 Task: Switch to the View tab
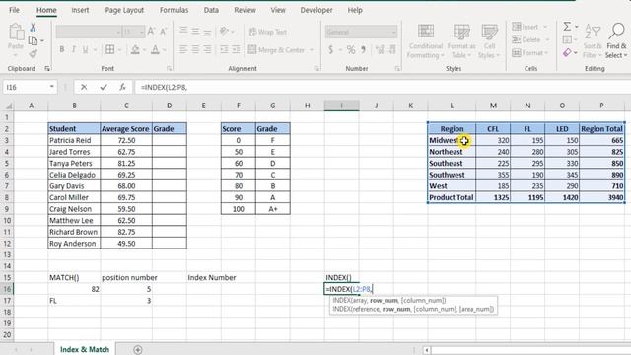278,10
